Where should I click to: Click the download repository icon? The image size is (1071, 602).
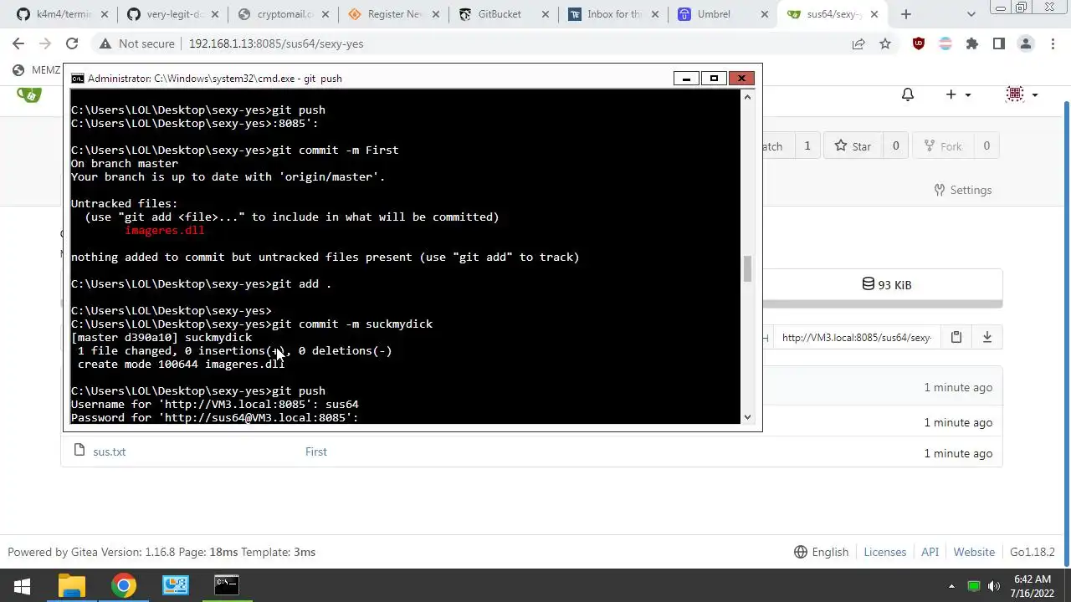987,337
